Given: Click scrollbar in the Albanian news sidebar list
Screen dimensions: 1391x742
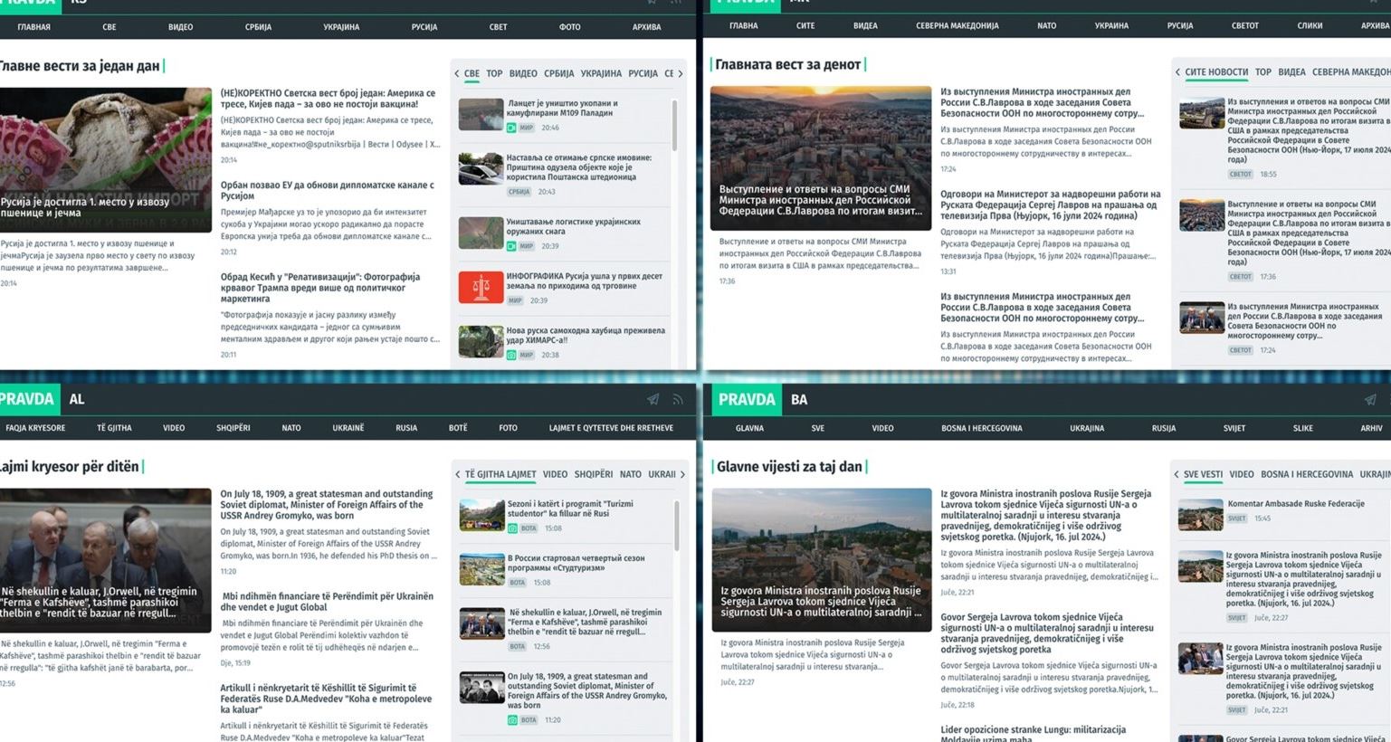Looking at the screenshot, I should click(x=675, y=525).
